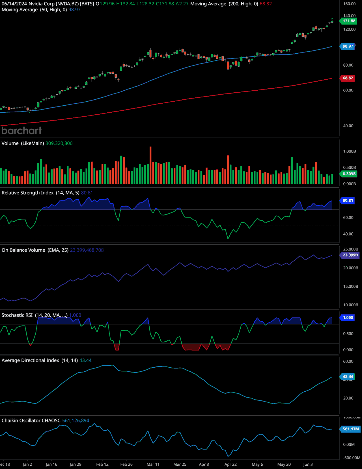The height and width of the screenshot is (469, 362).
Task: Click the 0.00M Chaikin axis label
Action: pos(349,444)
